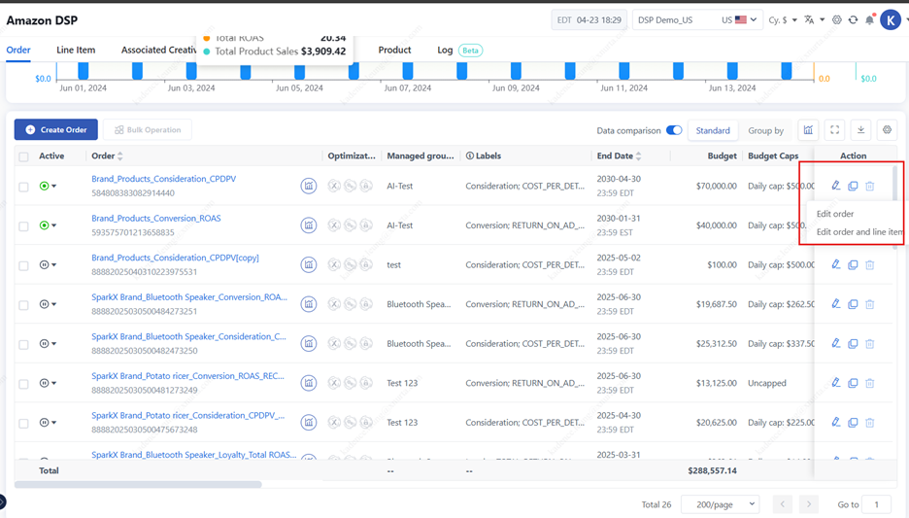The image size is (909, 518).
Task: Check the select-all checkbox in table header
Action: [x=23, y=156]
